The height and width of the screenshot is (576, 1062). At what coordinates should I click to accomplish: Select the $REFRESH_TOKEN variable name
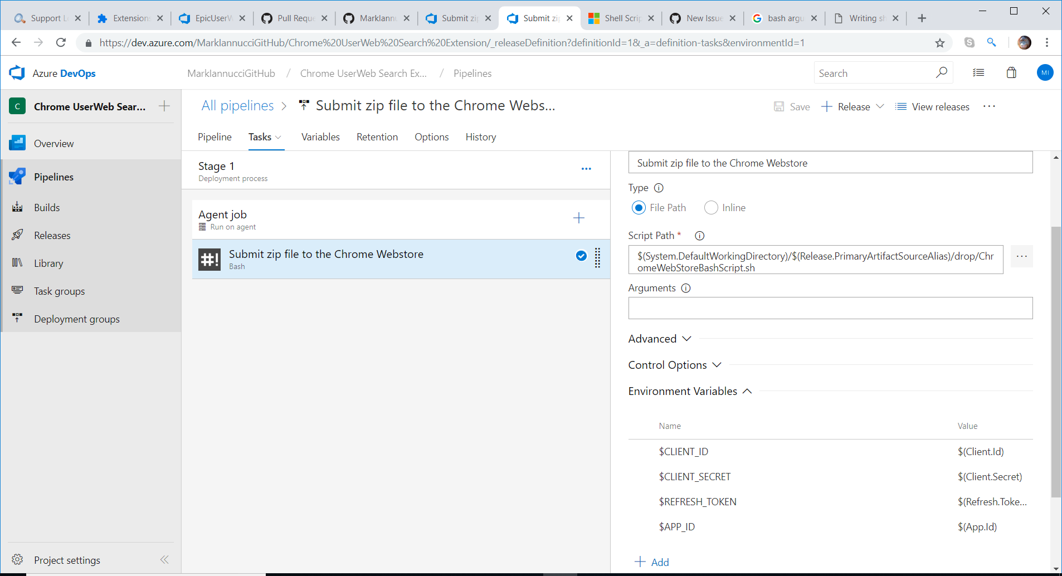pos(698,501)
